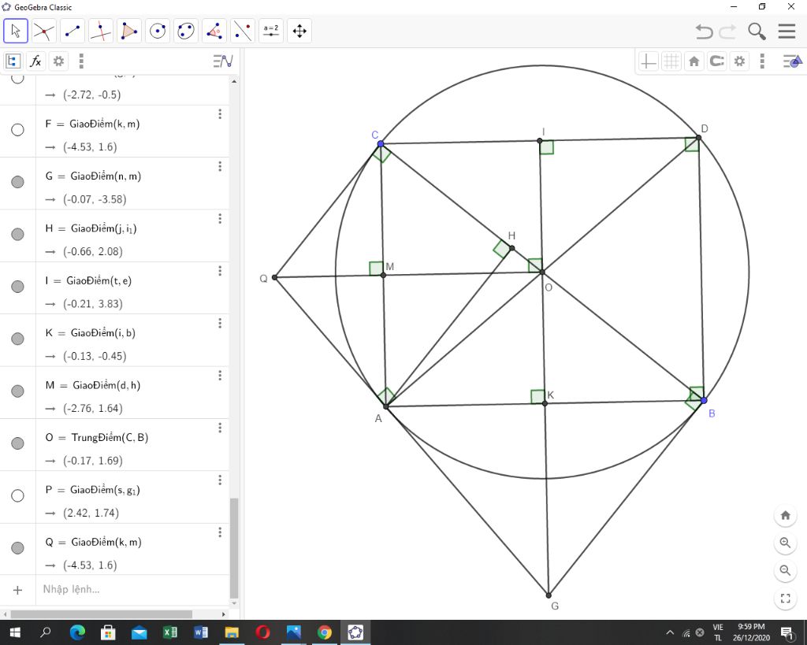Click Back to default view home icon
Viewport: 807px width, 645px height.
694,61
